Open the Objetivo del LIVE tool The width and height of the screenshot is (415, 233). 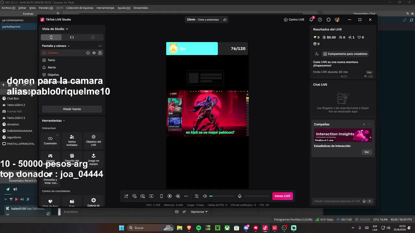94,141
